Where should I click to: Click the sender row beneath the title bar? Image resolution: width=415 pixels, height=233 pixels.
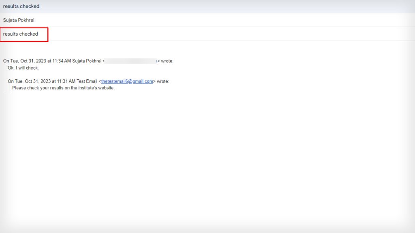(18, 20)
